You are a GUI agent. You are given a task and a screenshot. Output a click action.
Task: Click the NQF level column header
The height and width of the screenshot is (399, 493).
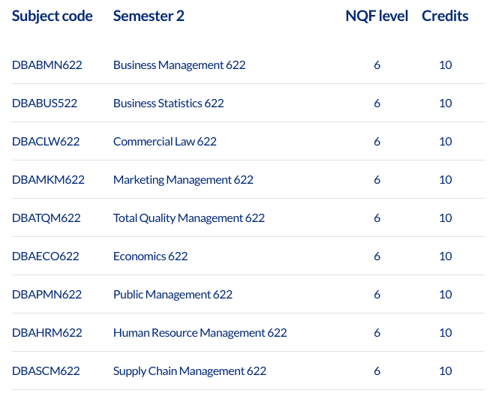pos(377,16)
